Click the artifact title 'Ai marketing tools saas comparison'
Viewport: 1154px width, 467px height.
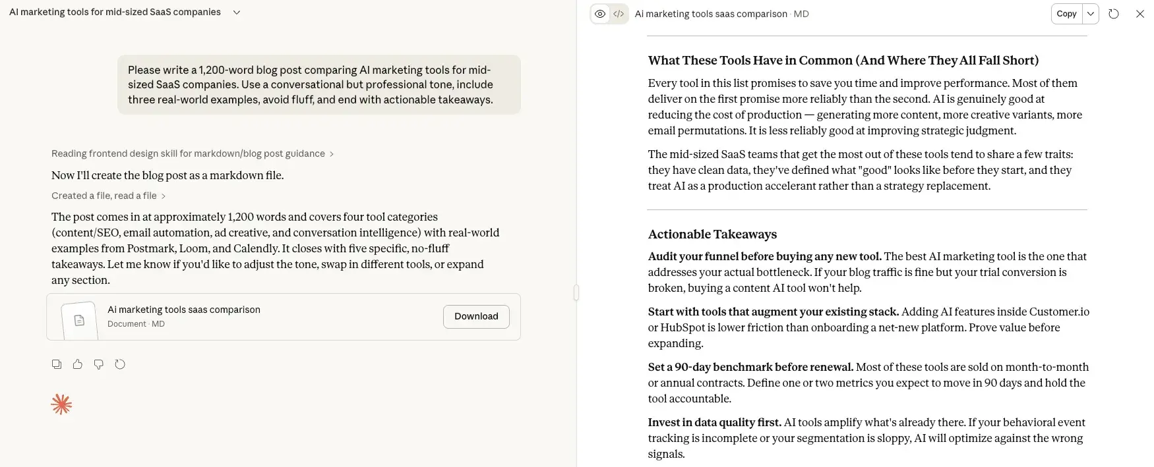(x=711, y=14)
